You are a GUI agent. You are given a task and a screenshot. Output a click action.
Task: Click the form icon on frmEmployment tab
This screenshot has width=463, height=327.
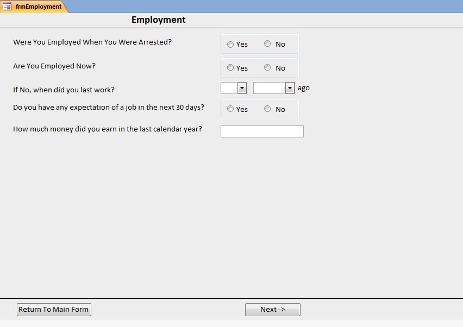pos(7,6)
